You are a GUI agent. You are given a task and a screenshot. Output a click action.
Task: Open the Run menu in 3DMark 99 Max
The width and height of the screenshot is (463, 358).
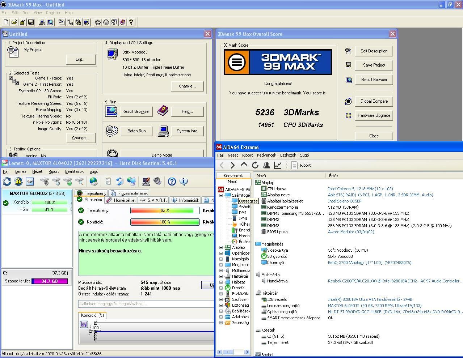point(26,13)
